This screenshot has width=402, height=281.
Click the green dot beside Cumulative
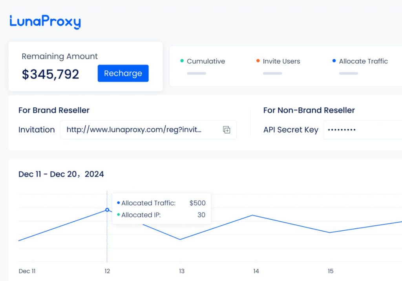[182, 61]
